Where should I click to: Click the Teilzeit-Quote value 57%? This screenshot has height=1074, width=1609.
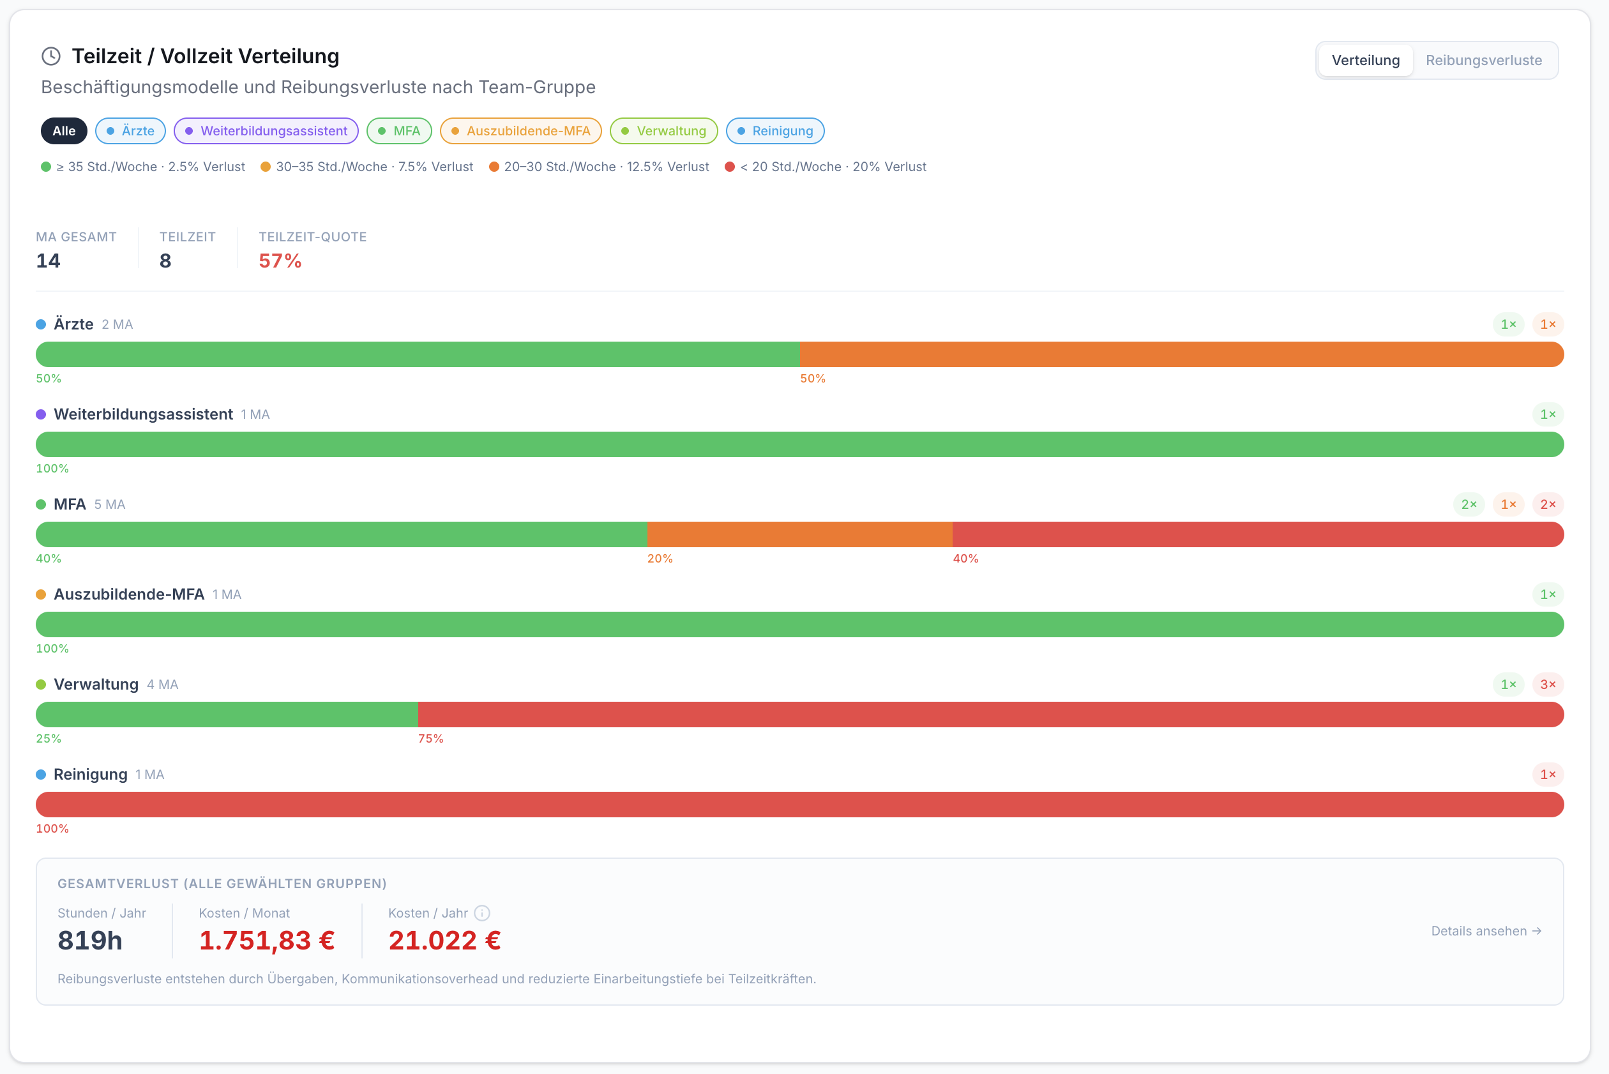pyautogui.click(x=280, y=261)
